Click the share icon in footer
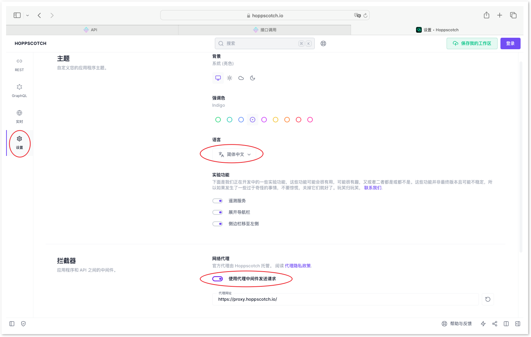Screen dimensions: 531x337 495,324
